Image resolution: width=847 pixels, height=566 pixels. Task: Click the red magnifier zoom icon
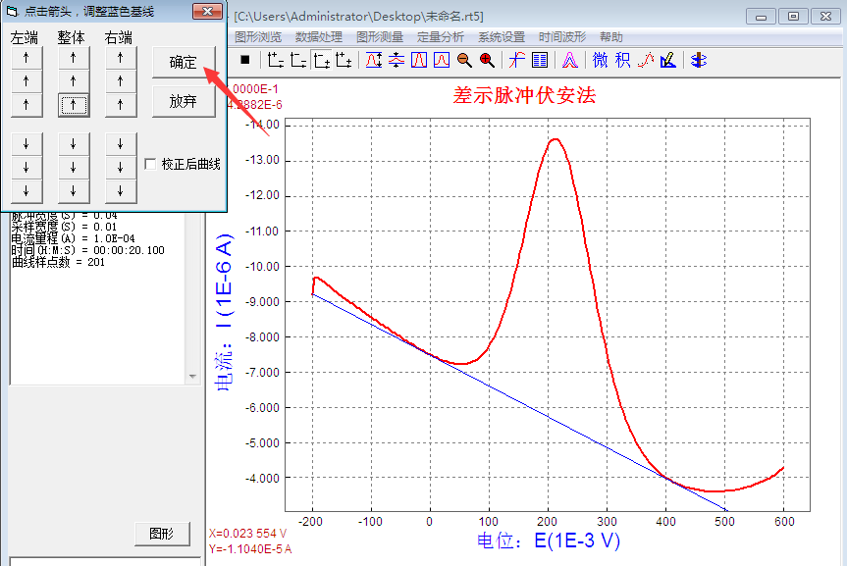point(487,60)
